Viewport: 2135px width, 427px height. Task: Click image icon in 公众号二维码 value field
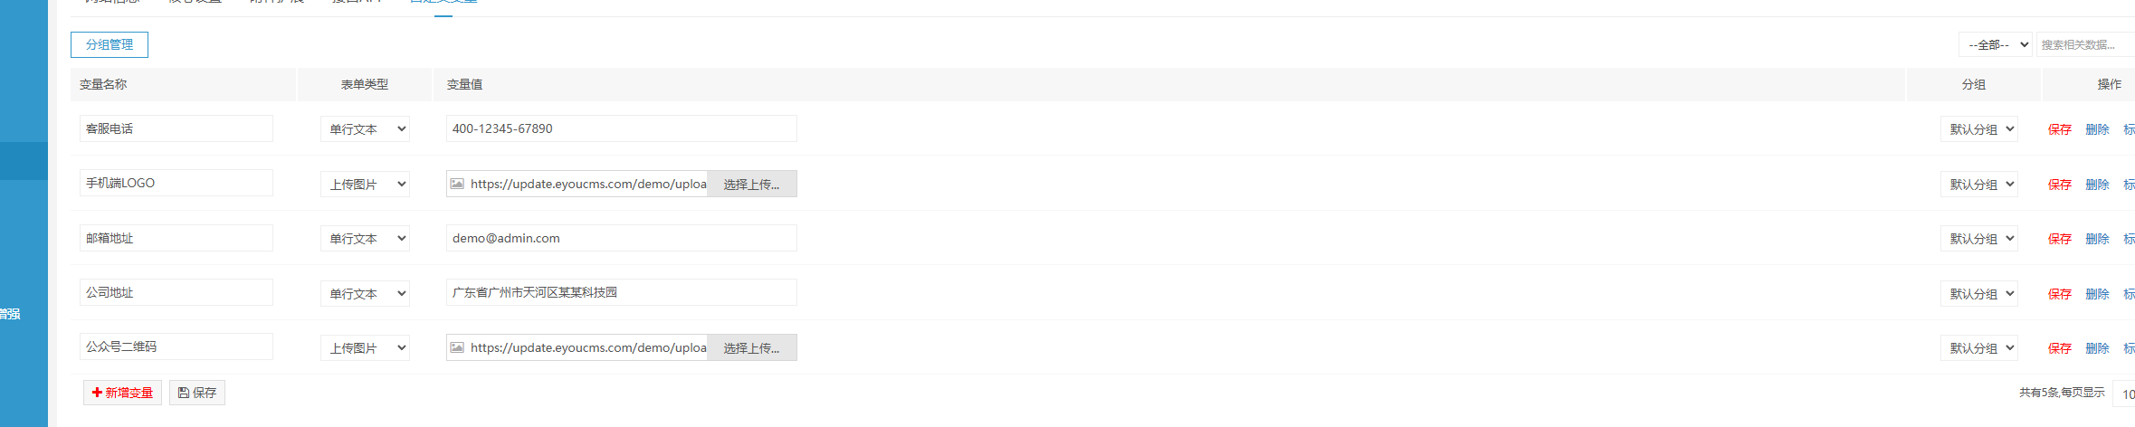[x=457, y=347]
